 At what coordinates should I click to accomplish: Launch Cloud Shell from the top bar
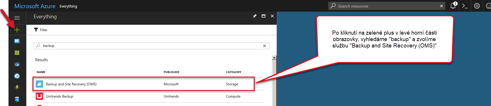pyautogui.click(x=465, y=6)
